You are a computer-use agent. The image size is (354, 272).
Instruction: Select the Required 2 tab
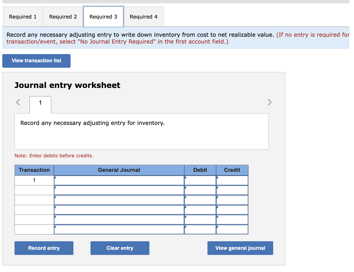coord(63,17)
